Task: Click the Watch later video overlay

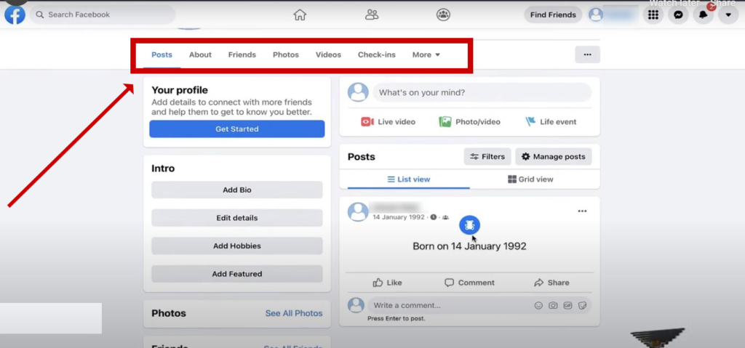Action: [674, 4]
